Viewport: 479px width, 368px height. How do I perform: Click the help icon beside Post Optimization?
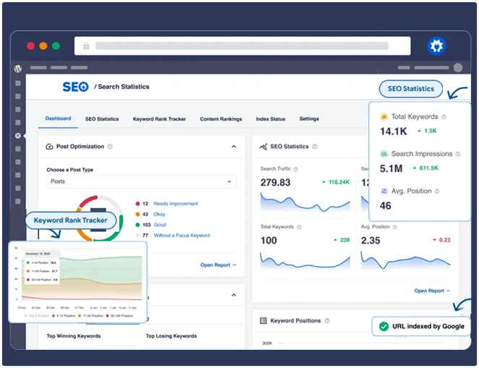coord(110,147)
